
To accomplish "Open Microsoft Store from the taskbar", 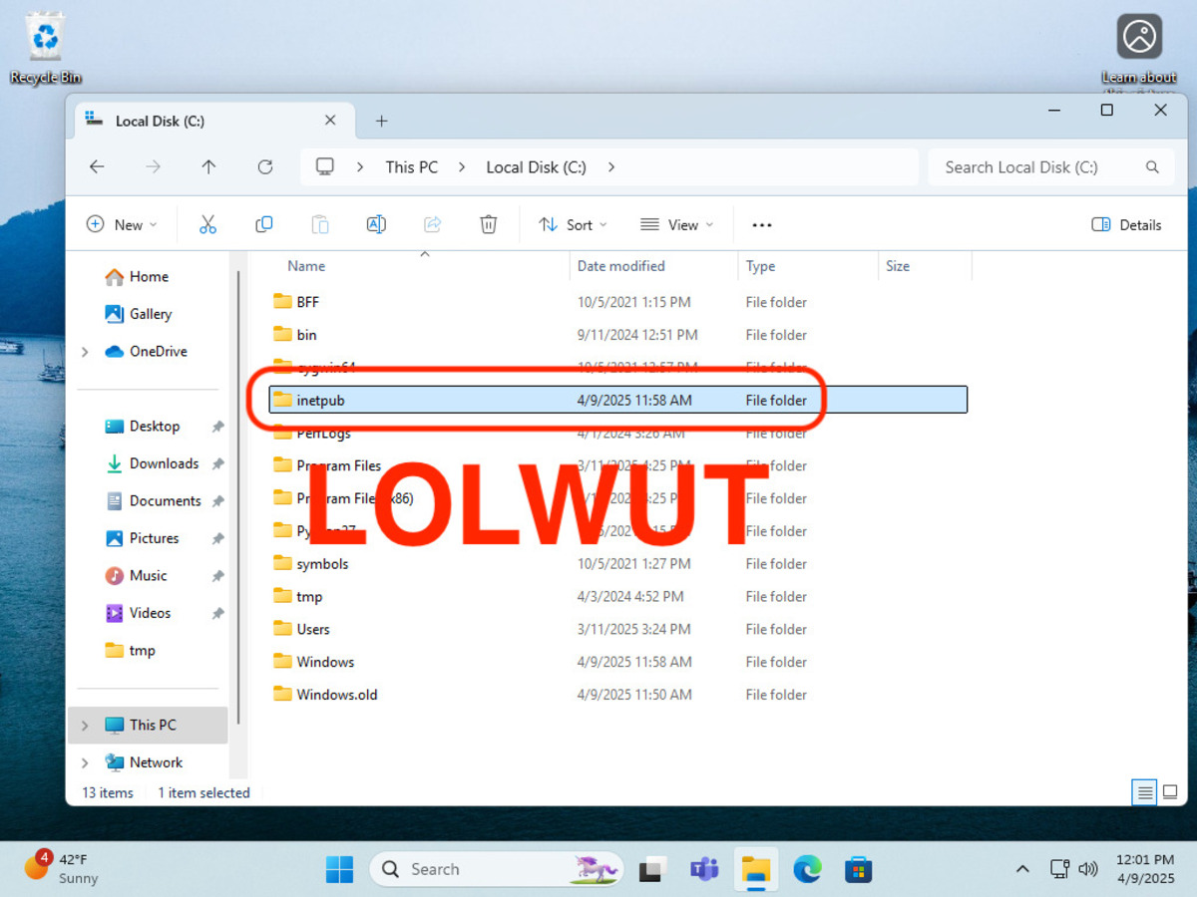I will pyautogui.click(x=858, y=869).
